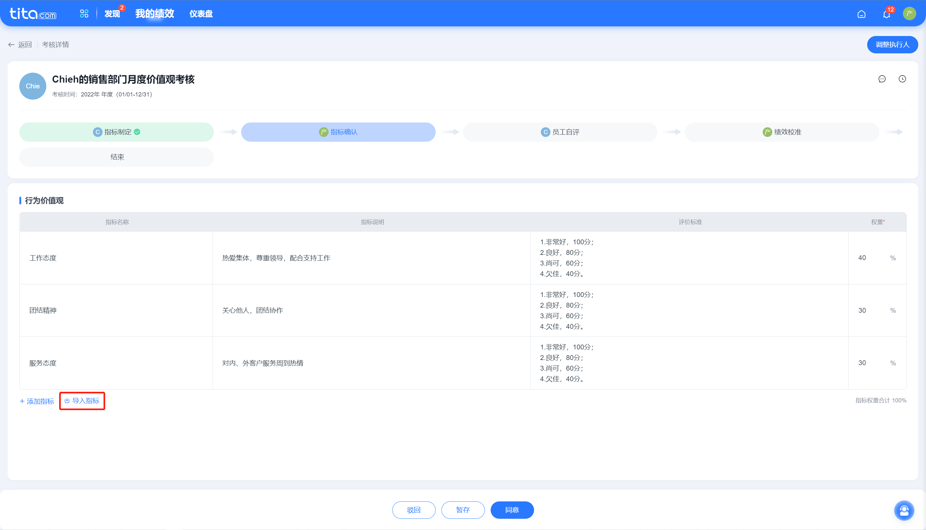Open user avatar in top bar
This screenshot has height=530, width=926.
(x=909, y=14)
